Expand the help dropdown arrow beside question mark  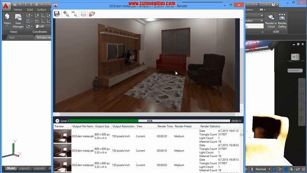click(x=277, y=4)
